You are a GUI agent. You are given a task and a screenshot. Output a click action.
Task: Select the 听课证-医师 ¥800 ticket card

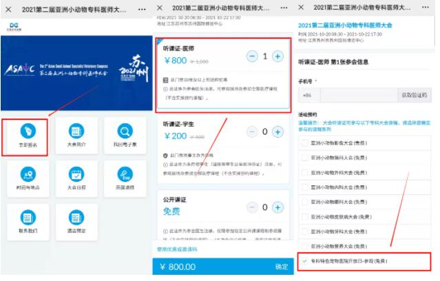223,74
